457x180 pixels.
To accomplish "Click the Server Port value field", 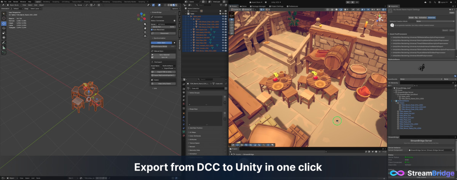I will click(x=163, y=27).
